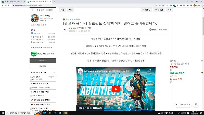
Task: Open the browser side panel icon
Action: click(191, 5)
